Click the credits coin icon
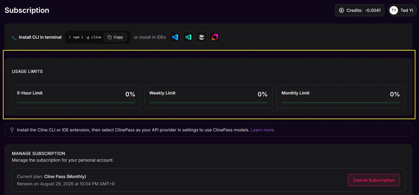The image size is (419, 195). 341,10
